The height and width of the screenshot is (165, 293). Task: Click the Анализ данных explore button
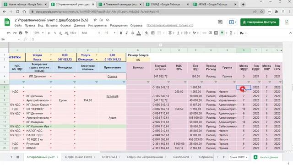(266, 157)
